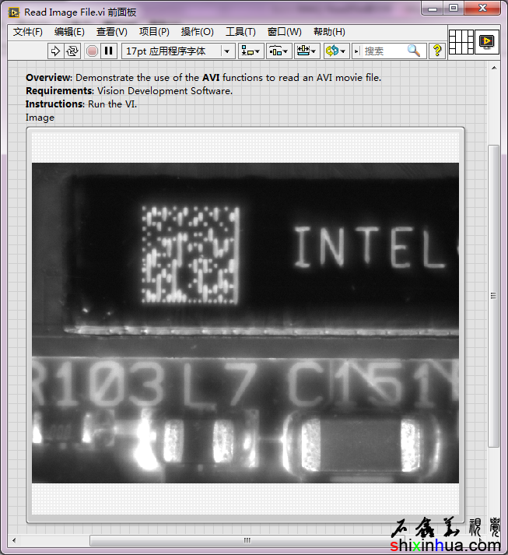Open the 编辑(E) menu
The image size is (508, 555).
(69, 32)
